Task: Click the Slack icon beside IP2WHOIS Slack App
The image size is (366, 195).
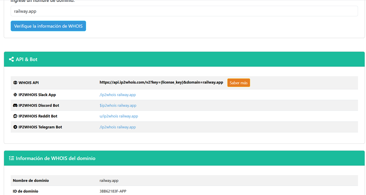Action: pyautogui.click(x=15, y=94)
